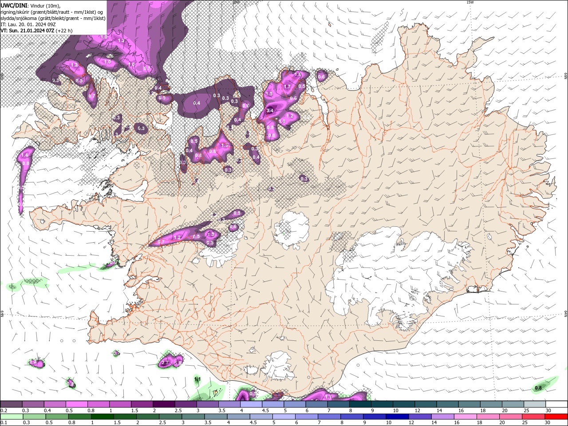
Task: Click the 1.4 value on the western offshore band
Action: [x=25, y=155]
